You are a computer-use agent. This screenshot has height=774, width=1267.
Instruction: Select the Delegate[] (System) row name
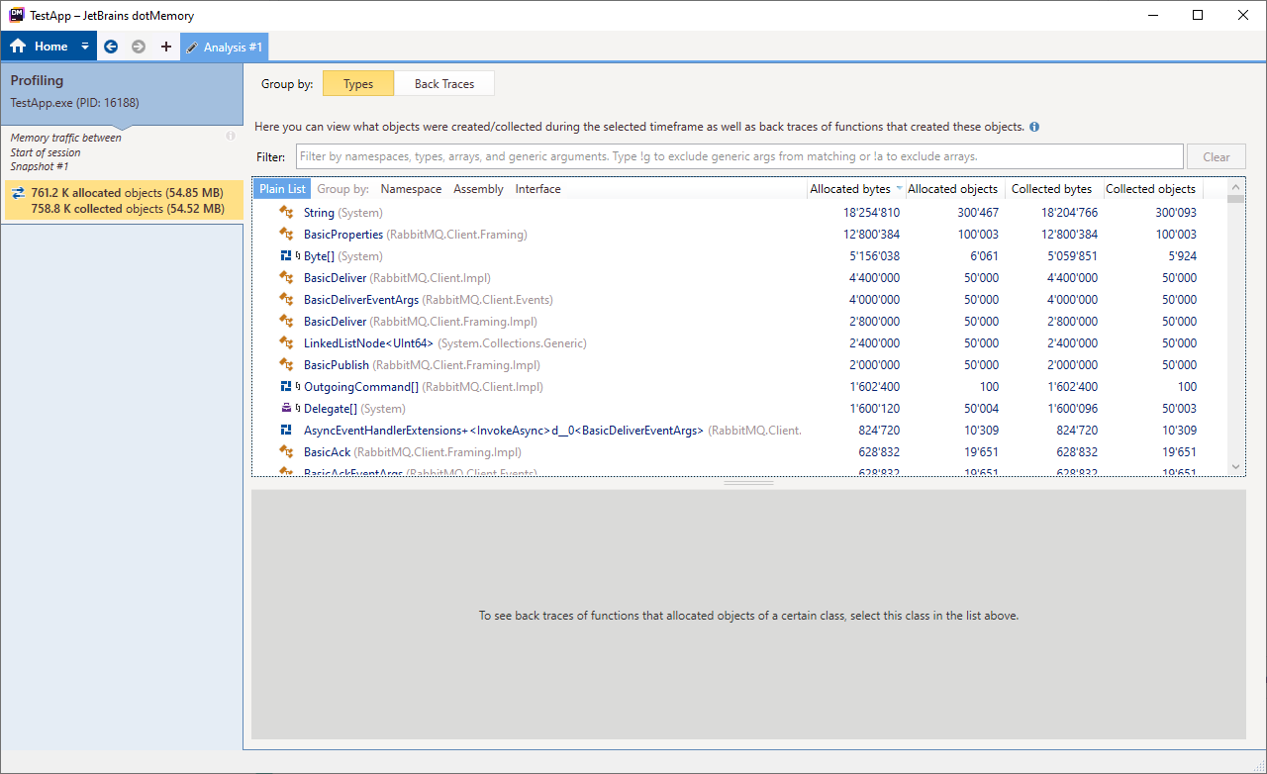pos(354,409)
